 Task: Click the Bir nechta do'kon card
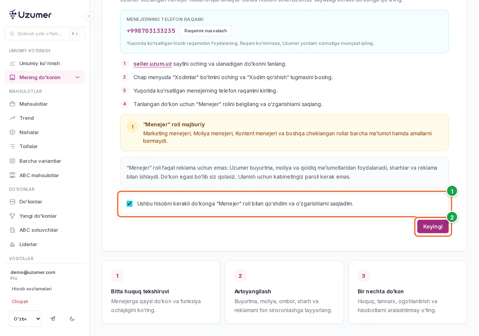408,292
